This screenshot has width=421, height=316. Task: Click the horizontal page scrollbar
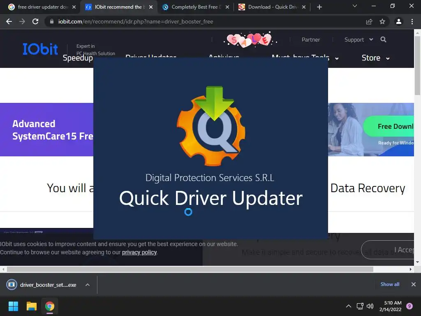point(190,269)
